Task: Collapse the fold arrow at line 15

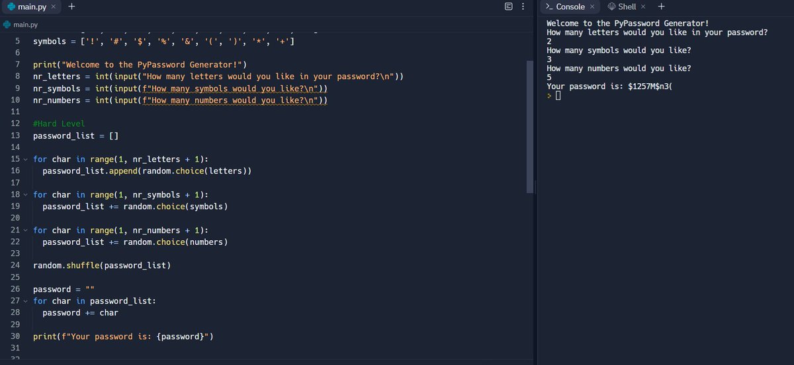Action: point(25,160)
